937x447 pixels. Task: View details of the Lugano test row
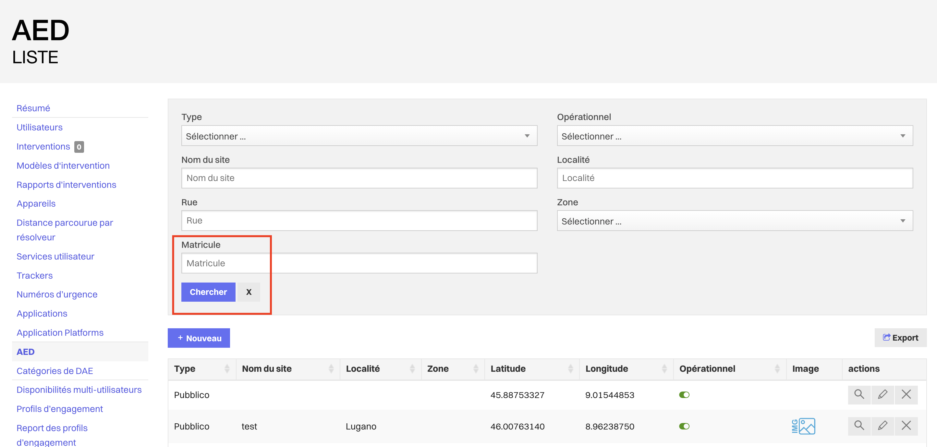pyautogui.click(x=859, y=426)
